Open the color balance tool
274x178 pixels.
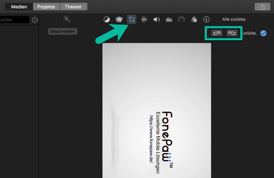click(x=107, y=19)
